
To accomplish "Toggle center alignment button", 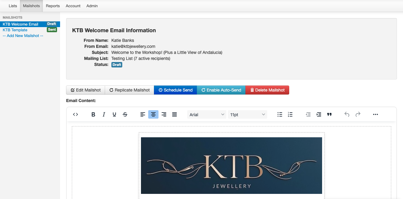I will [x=153, y=114].
